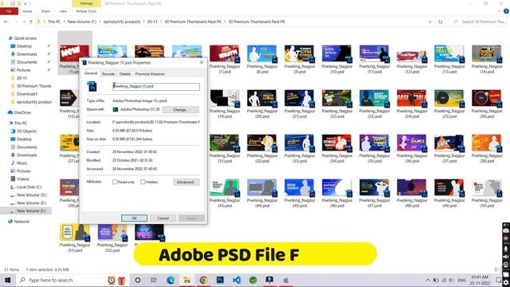Viewport: 510px width, 287px height.
Task: Refresh the current folder view
Action: 440,22
